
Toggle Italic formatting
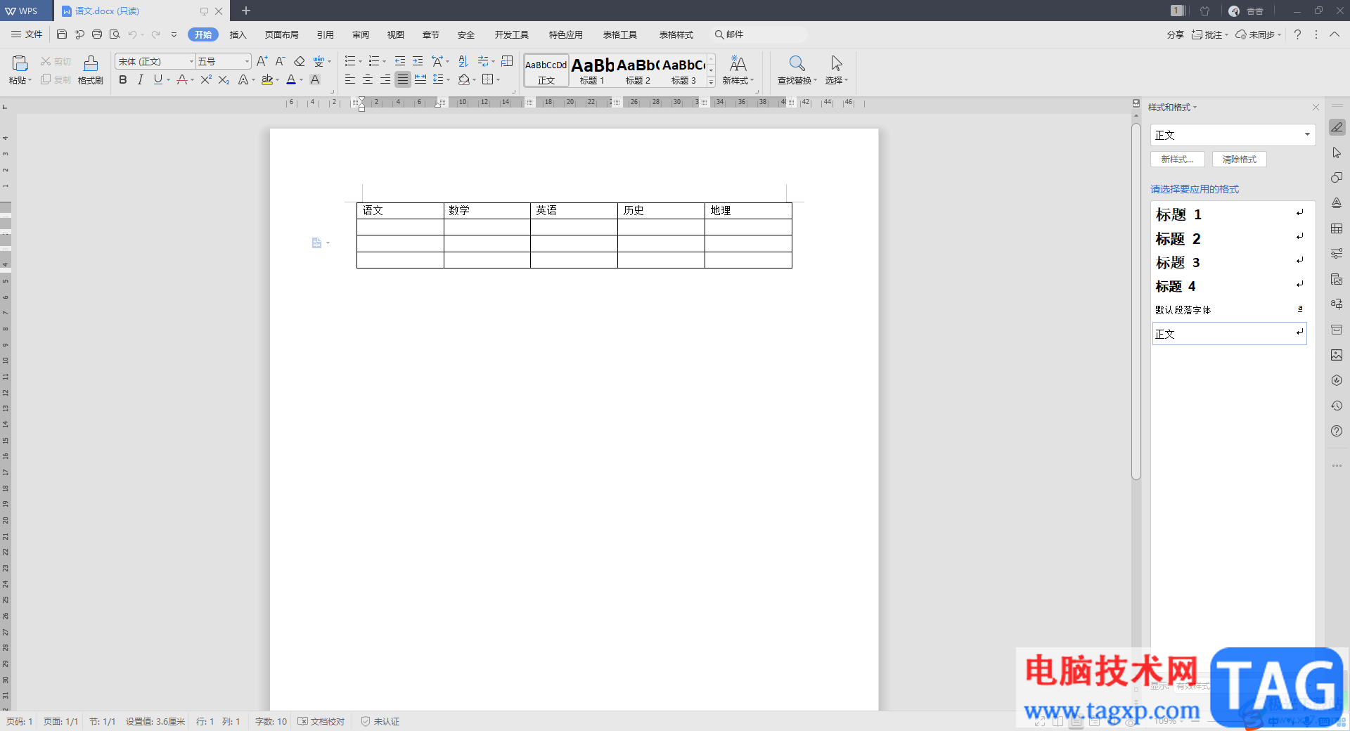pos(140,79)
